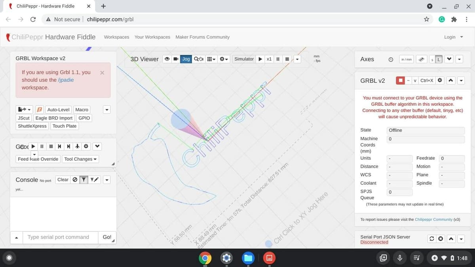Open the GRBL v2 gear settings
The height and width of the screenshot is (267, 475).
tap(440, 80)
